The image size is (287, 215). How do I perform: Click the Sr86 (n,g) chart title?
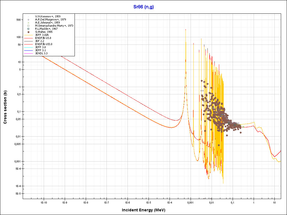tap(143, 7)
